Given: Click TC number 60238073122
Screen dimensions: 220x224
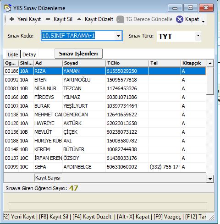Looking at the screenshot, I should click(x=122, y=132).
